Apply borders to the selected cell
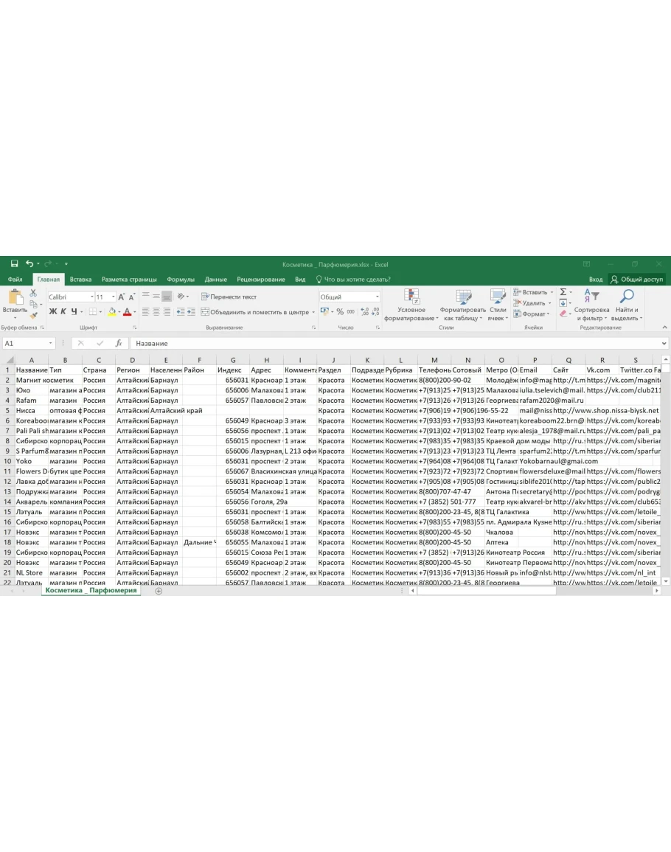 point(93,312)
